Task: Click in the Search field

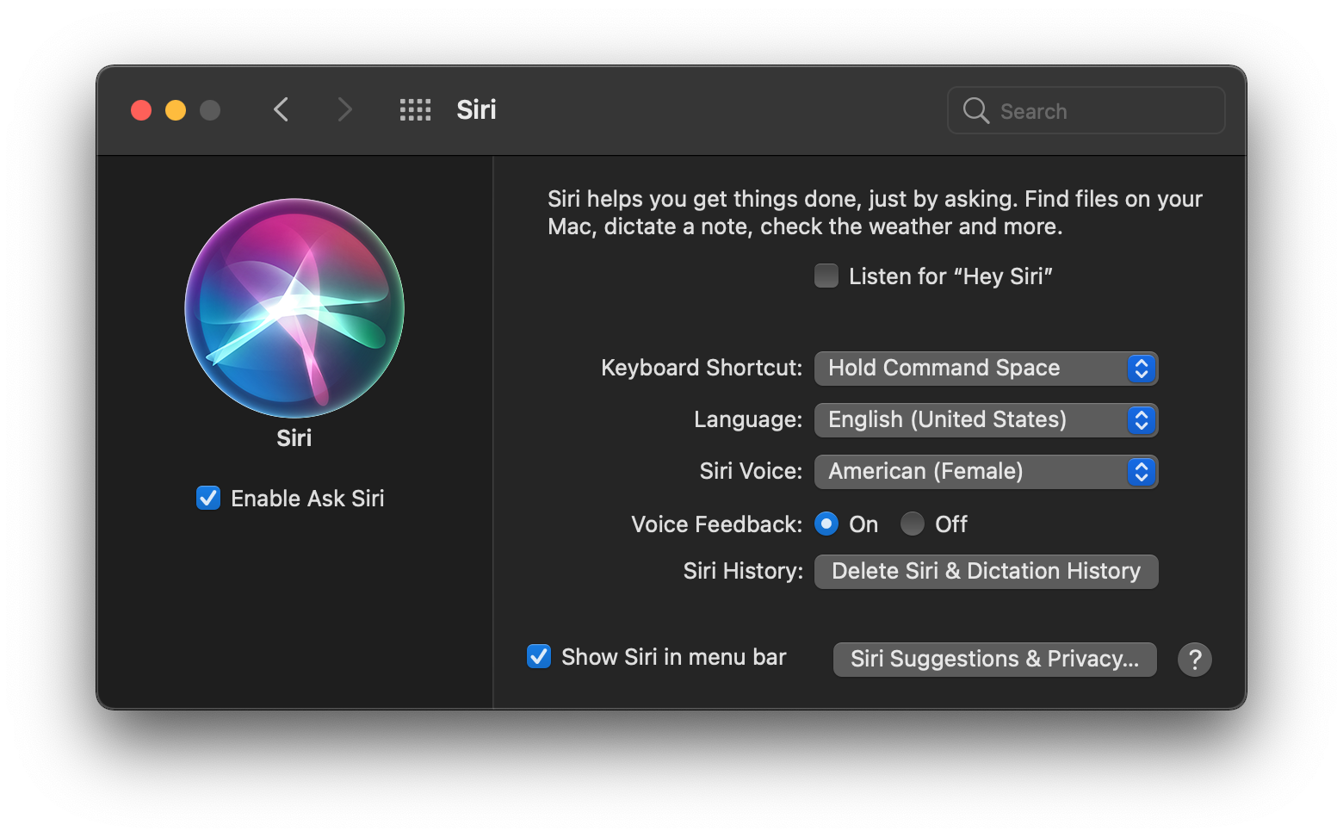Action: 1086,111
